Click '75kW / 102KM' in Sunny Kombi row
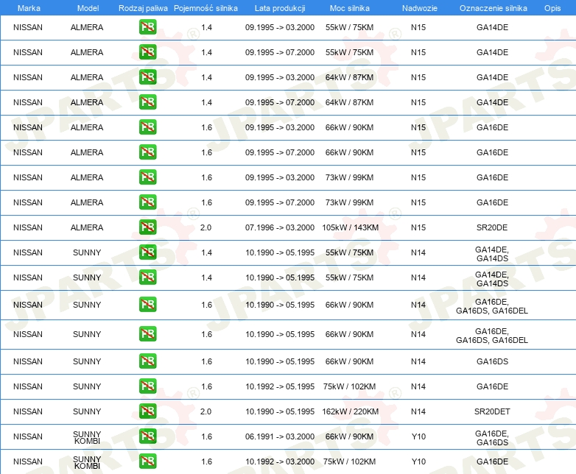The height and width of the screenshot is (474, 576). tap(349, 461)
